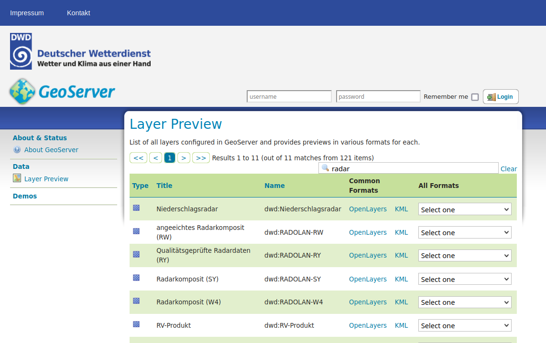The height and width of the screenshot is (343, 546).
Task: Click the username input field
Action: coord(289,96)
